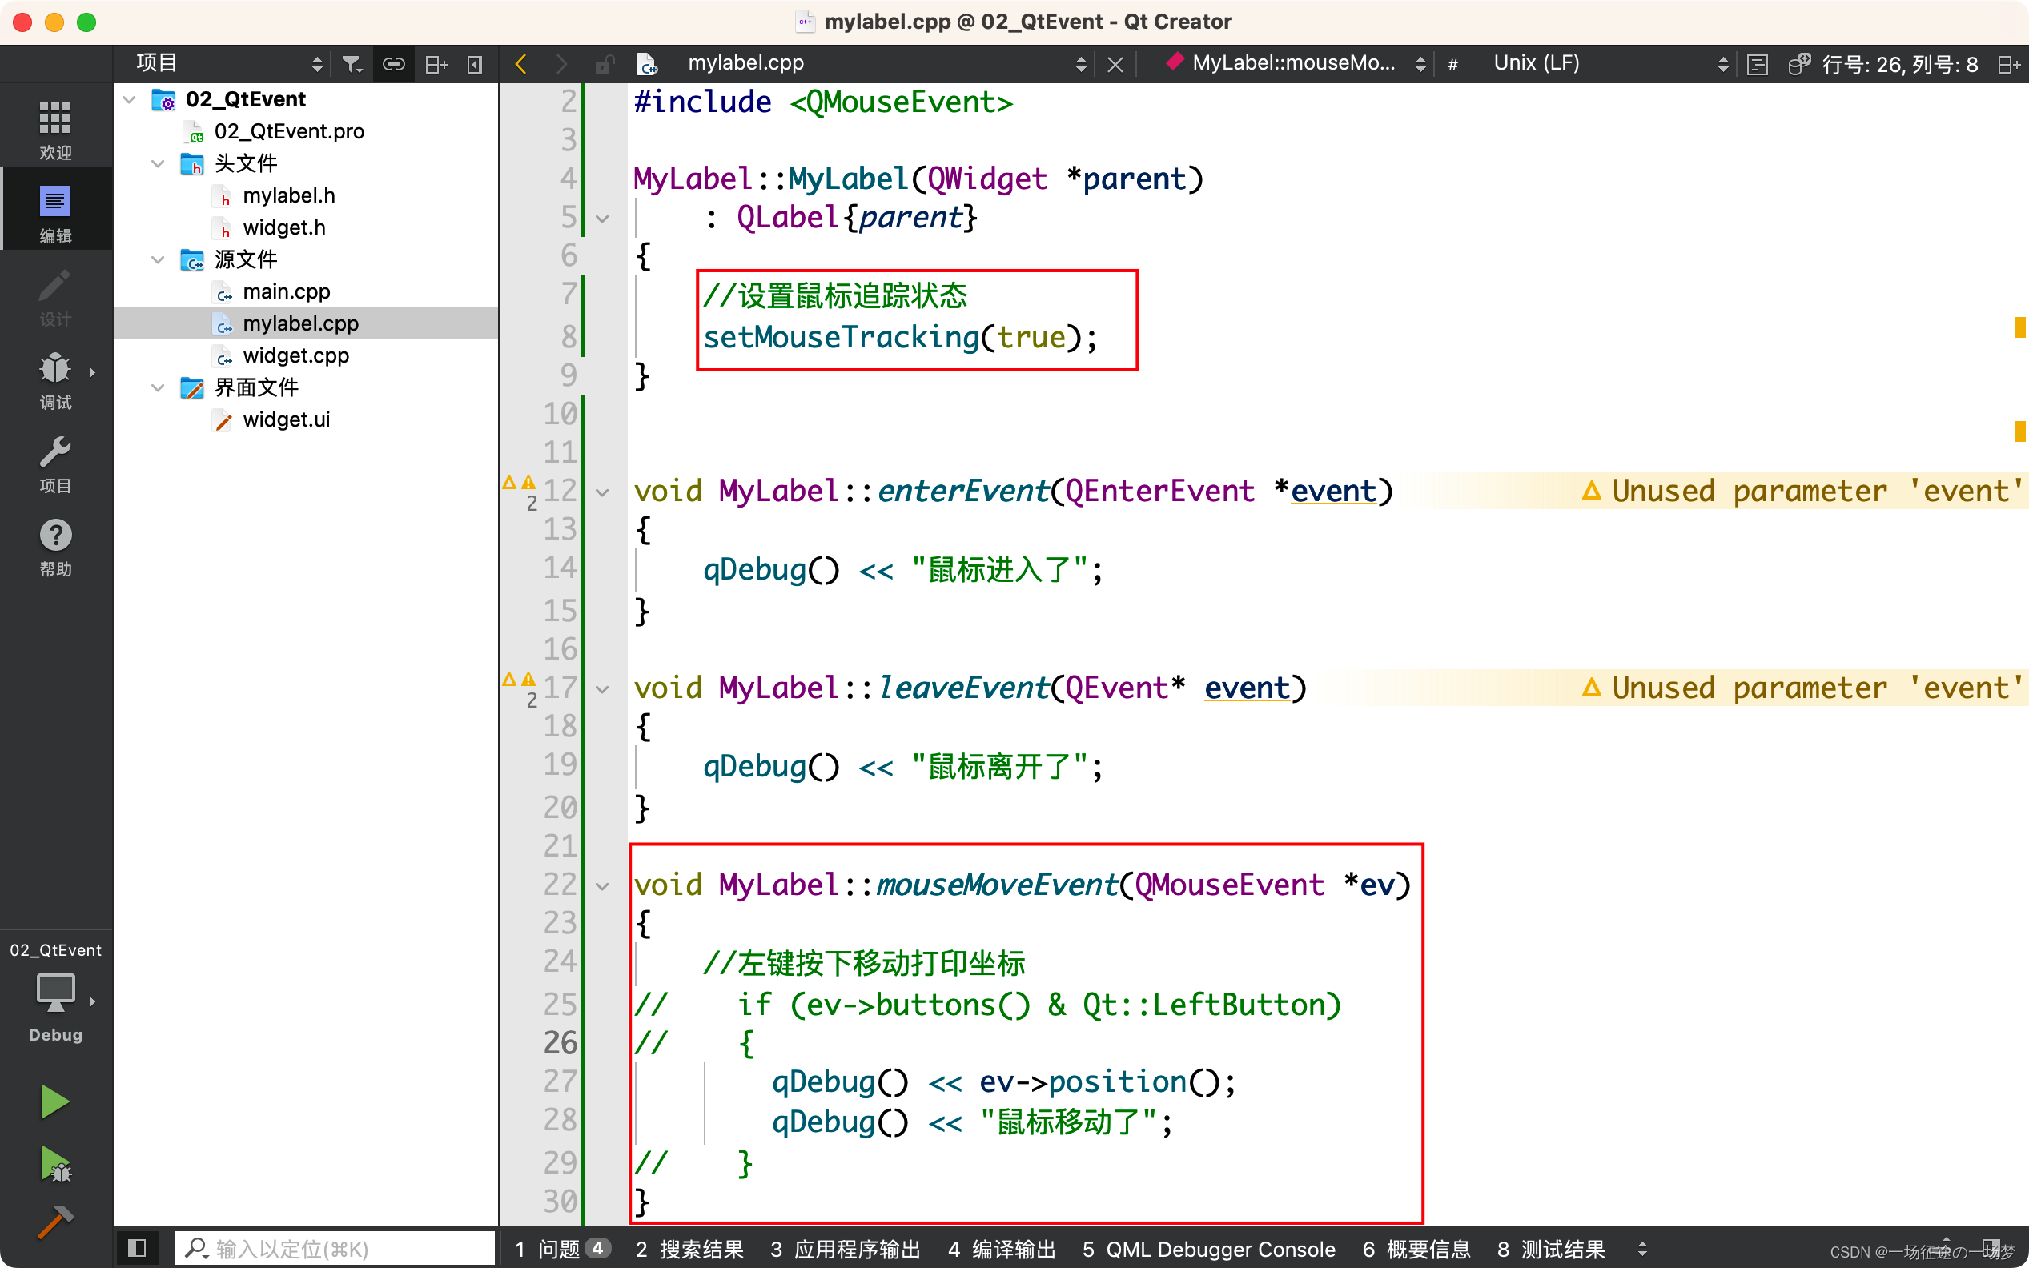Split the editor with the split icon
The height and width of the screenshot is (1268, 2029).
click(436, 63)
